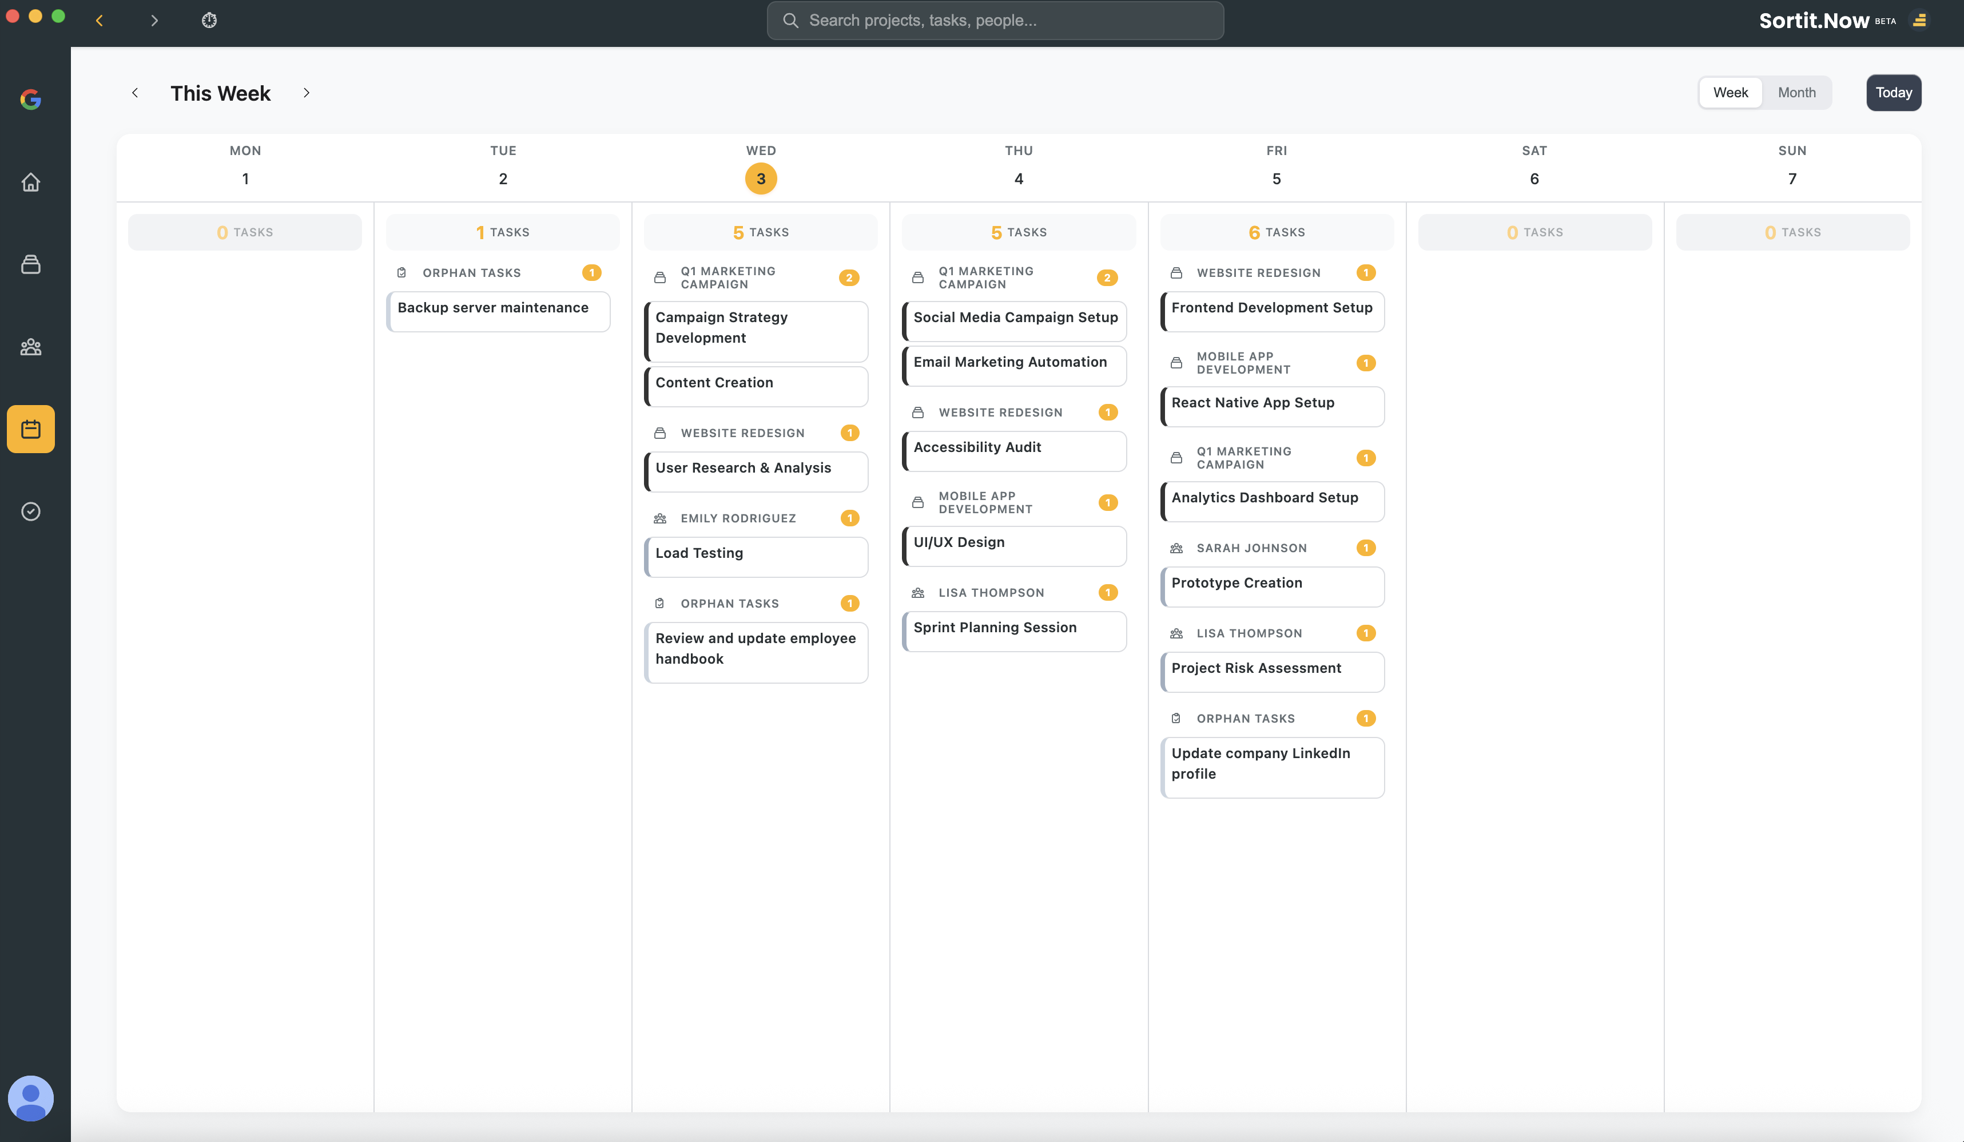Screen dimensions: 1964x1142
Task: Open the completed tasks checkmark icon
Action: (x=30, y=511)
